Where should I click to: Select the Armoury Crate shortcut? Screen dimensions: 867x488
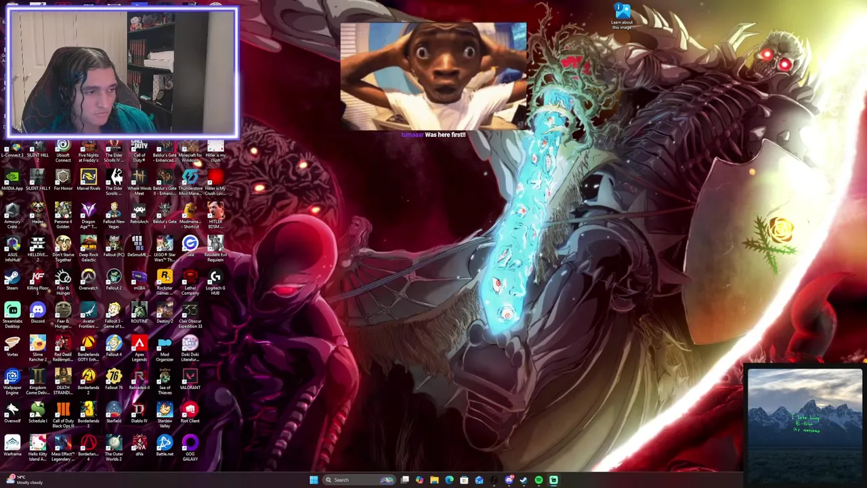click(x=12, y=217)
